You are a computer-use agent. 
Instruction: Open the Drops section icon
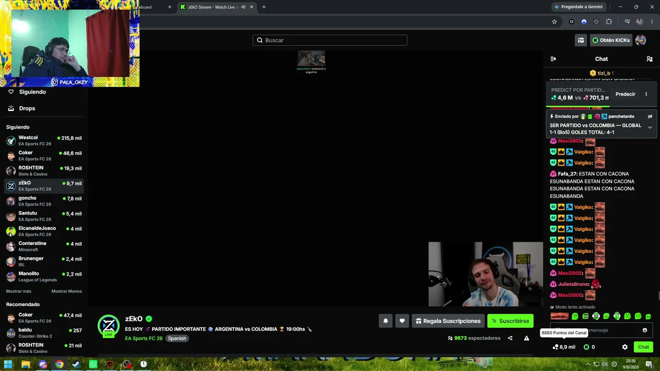click(x=11, y=108)
